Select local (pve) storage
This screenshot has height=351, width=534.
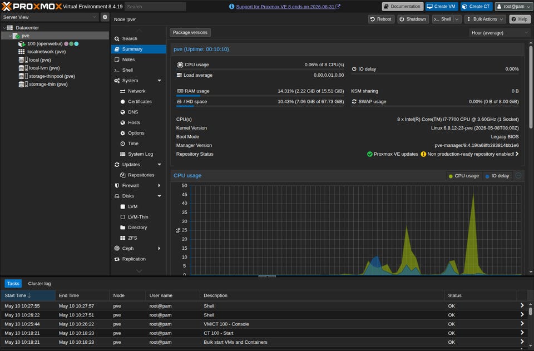[x=39, y=60]
